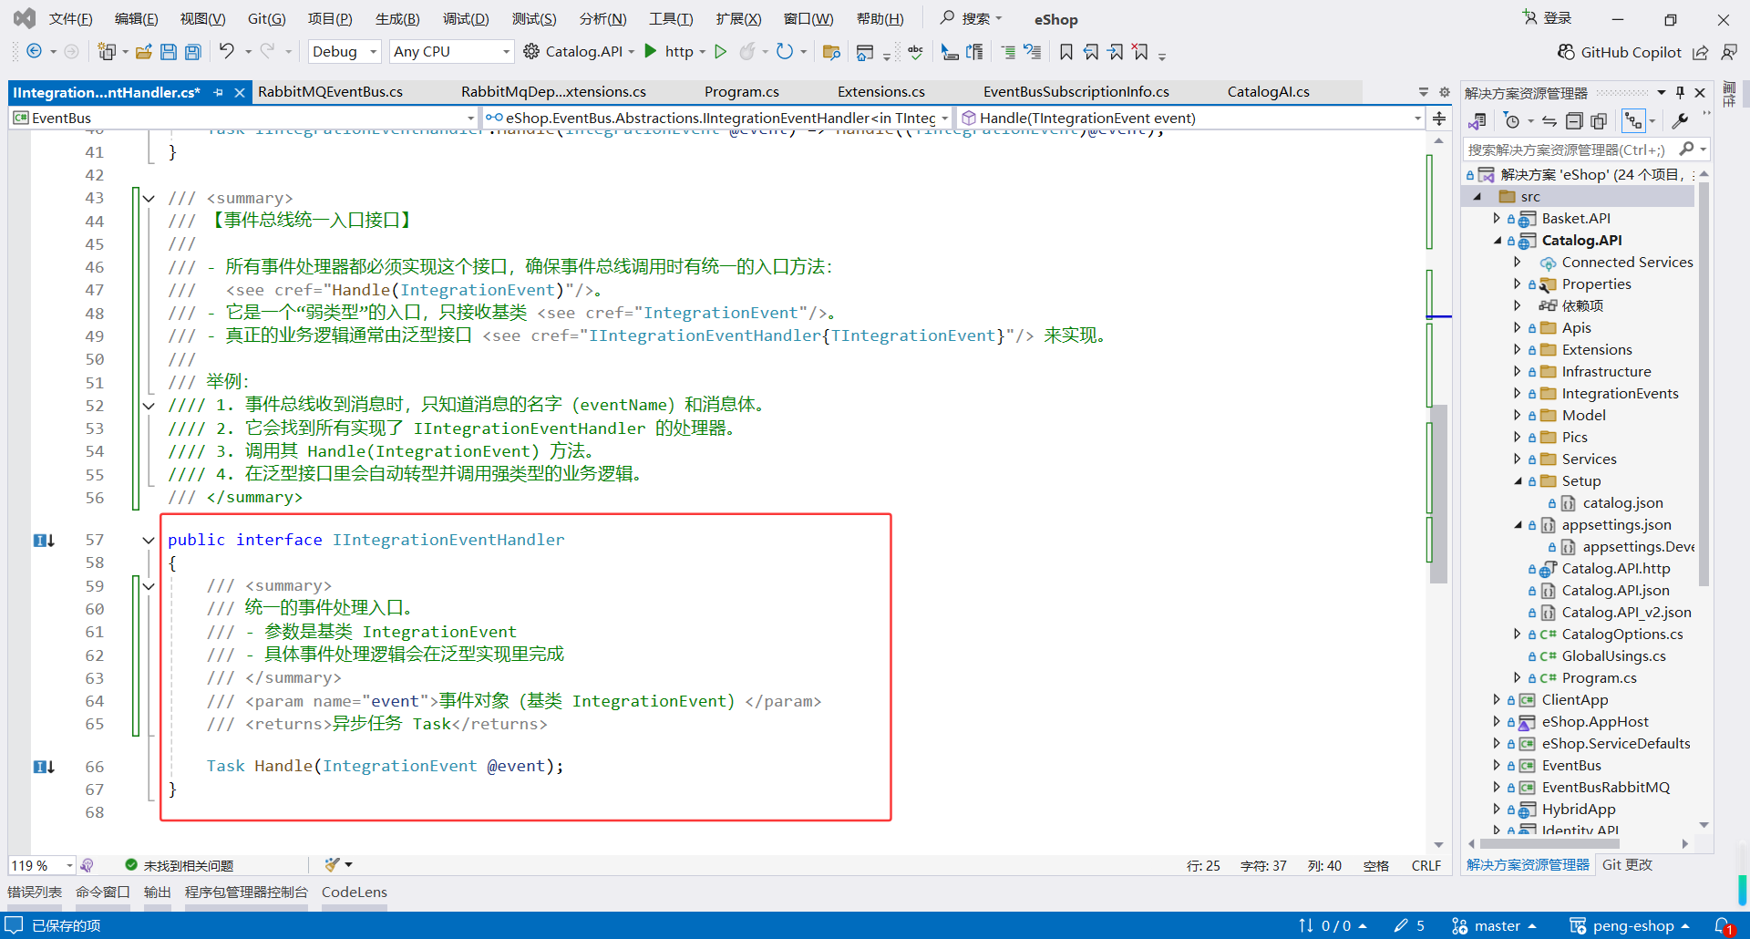Expand the EventBus project node
The width and height of the screenshot is (1750, 939).
click(x=1498, y=765)
